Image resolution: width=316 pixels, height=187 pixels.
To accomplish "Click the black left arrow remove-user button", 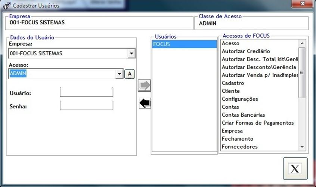I will 145,103.
